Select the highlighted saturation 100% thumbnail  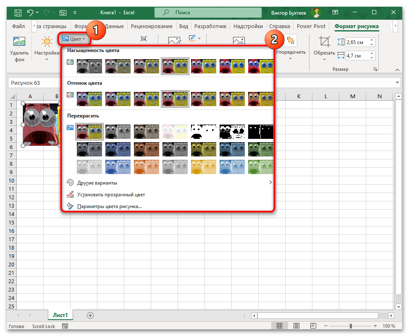[175, 66]
